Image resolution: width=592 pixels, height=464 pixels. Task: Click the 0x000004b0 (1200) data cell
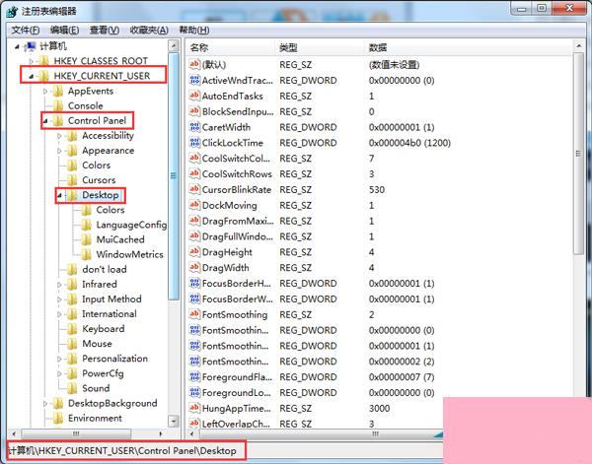tap(409, 143)
